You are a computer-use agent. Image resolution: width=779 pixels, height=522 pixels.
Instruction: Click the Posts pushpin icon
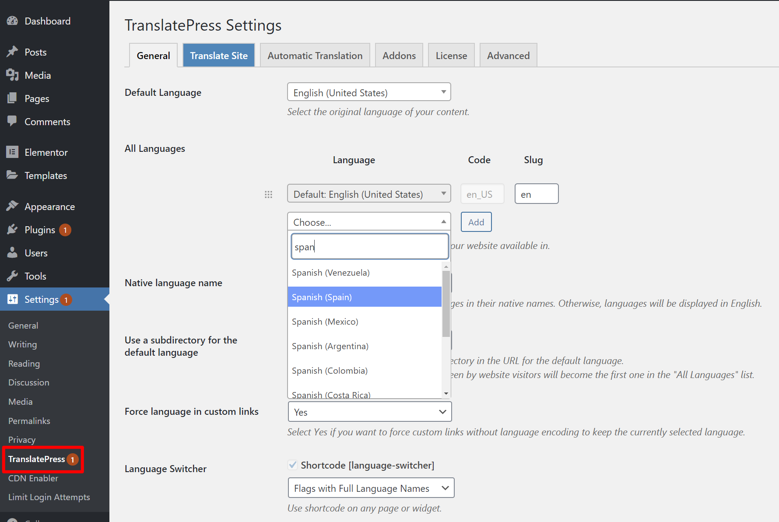[x=12, y=52]
